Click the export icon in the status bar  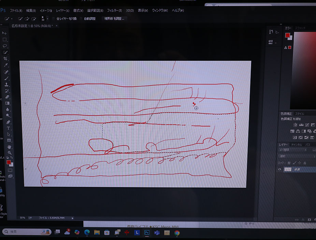(x=30, y=218)
